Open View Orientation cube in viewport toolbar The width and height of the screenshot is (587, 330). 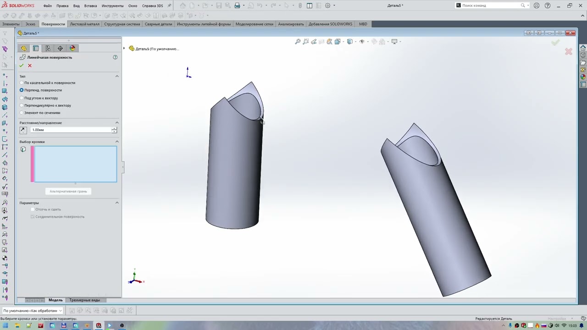point(338,42)
